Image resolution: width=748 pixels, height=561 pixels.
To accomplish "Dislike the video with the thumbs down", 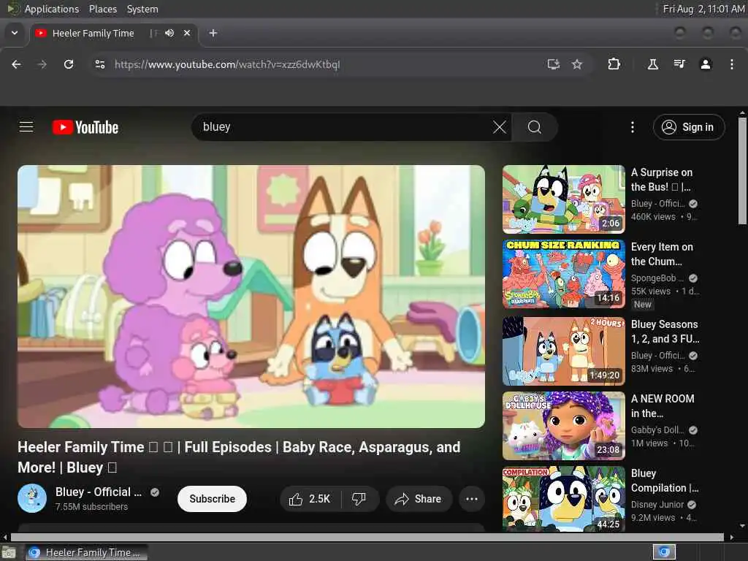I will 359,499.
